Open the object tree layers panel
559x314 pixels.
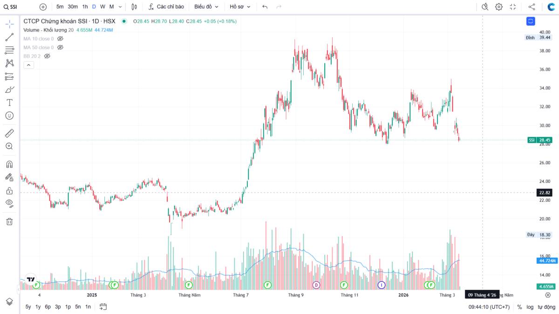coord(9,301)
